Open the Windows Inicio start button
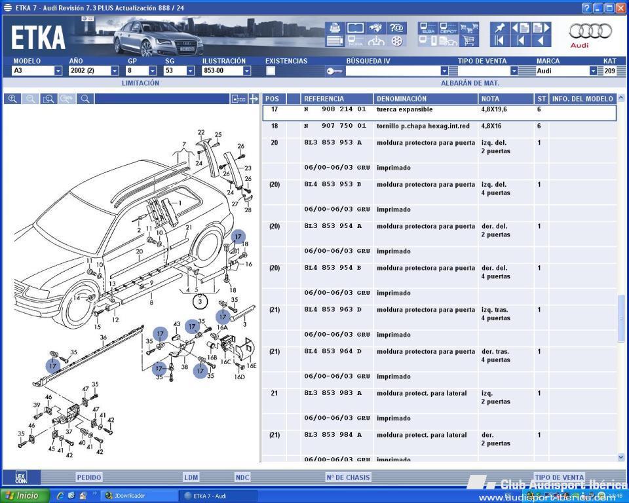The height and width of the screenshot is (503, 629). (x=25, y=496)
